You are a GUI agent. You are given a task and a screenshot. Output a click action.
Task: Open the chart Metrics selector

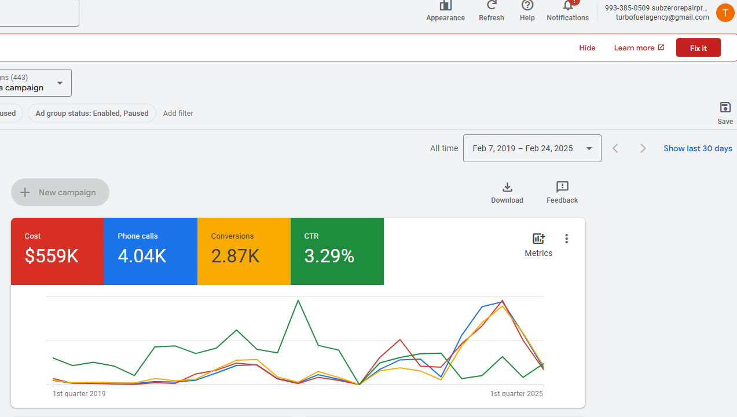(x=538, y=239)
